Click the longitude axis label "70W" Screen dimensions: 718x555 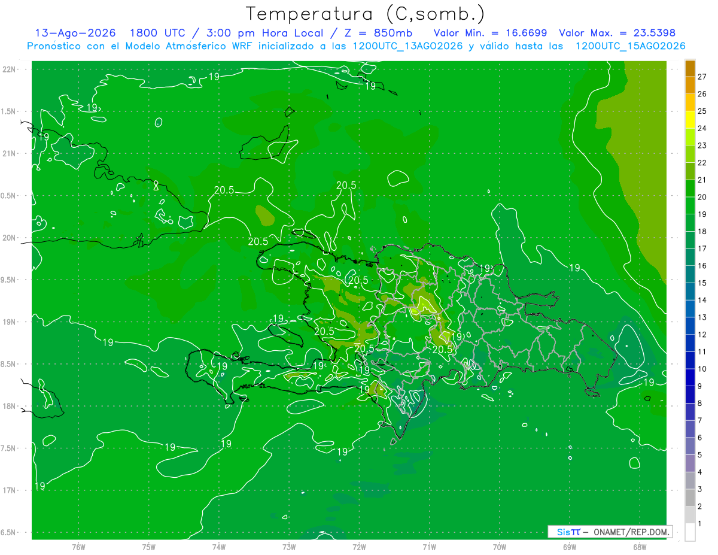pyautogui.click(x=500, y=547)
